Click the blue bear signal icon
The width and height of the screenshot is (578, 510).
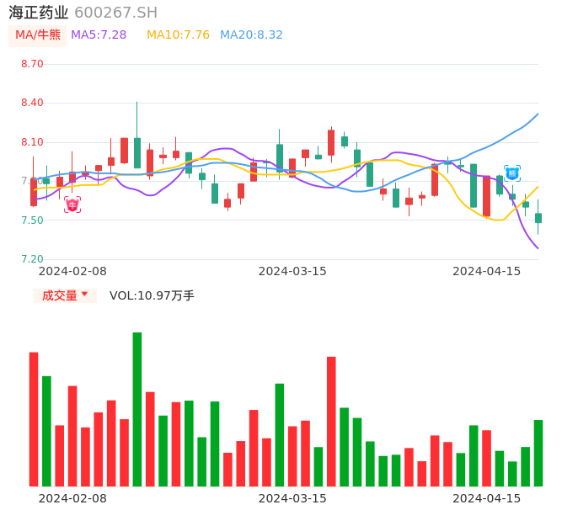click(x=512, y=173)
